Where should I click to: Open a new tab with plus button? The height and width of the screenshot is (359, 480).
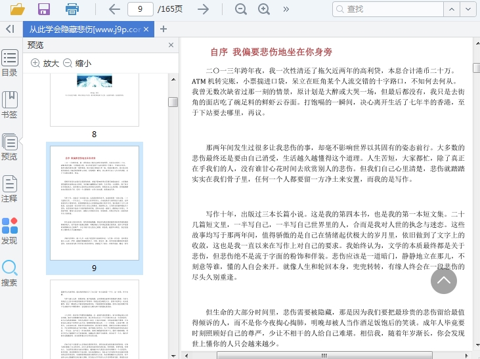164,29
